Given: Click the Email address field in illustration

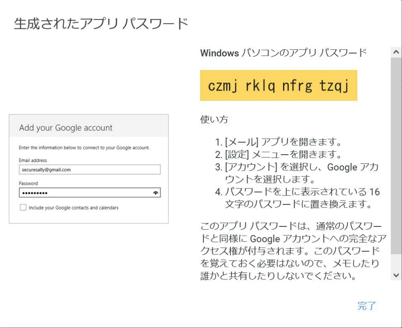Looking at the screenshot, I should coord(90,170).
